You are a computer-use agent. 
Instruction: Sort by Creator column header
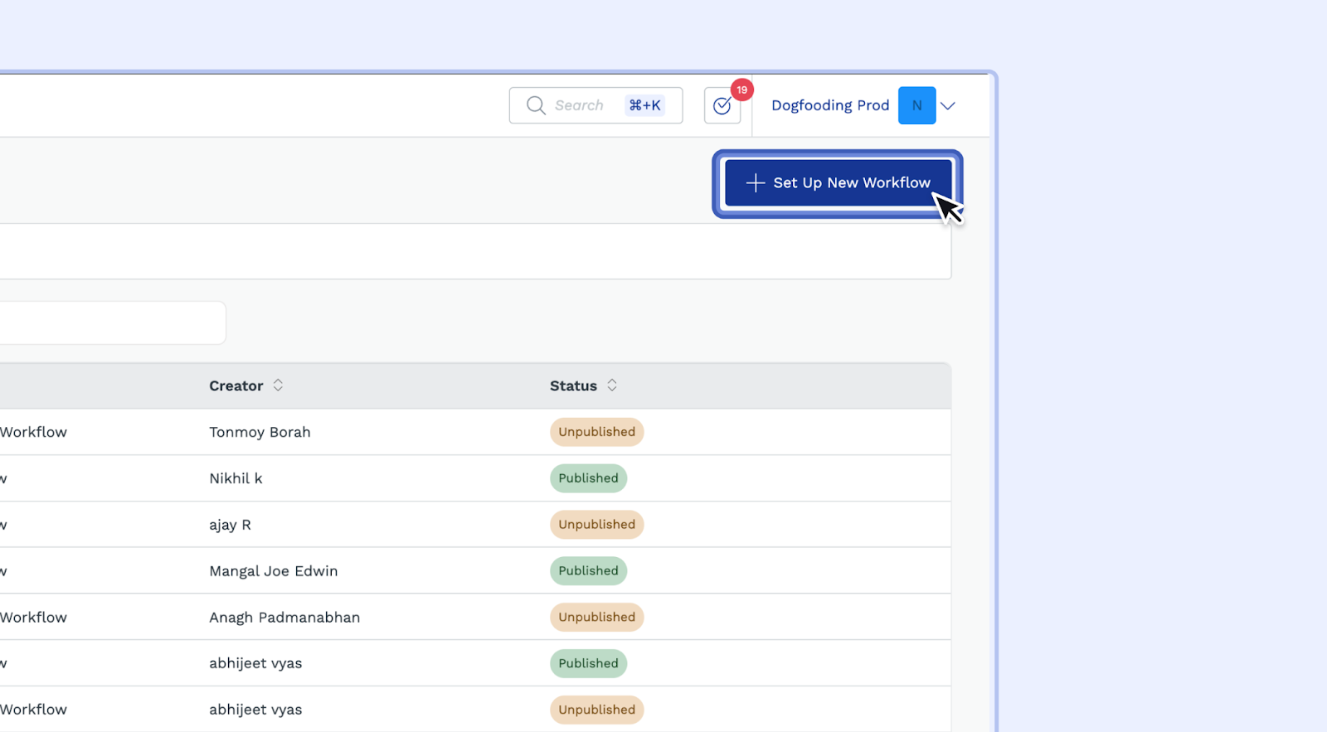point(236,386)
